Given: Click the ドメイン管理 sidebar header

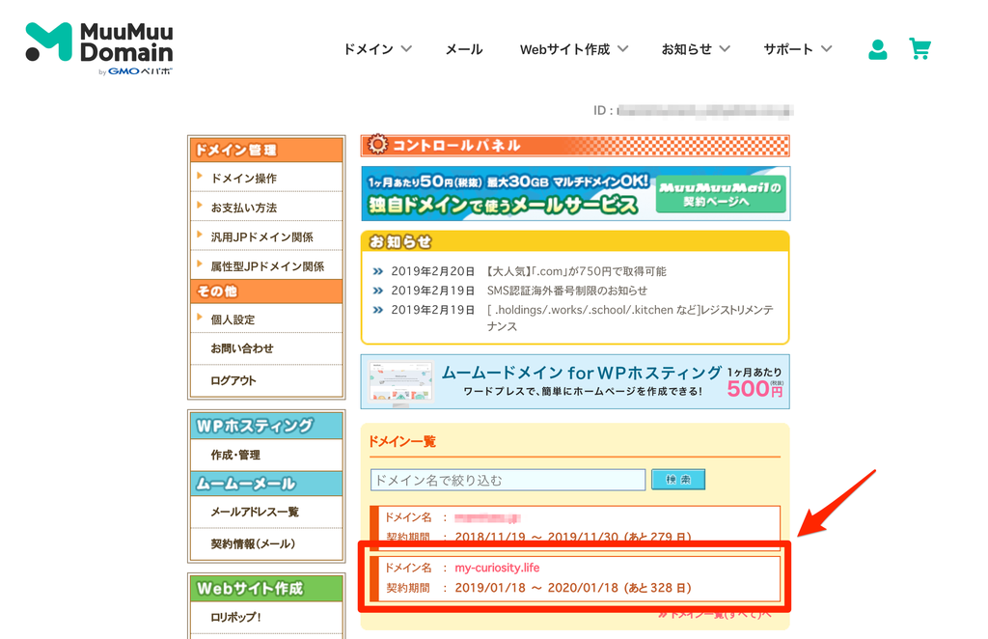Looking at the screenshot, I should tap(266, 150).
